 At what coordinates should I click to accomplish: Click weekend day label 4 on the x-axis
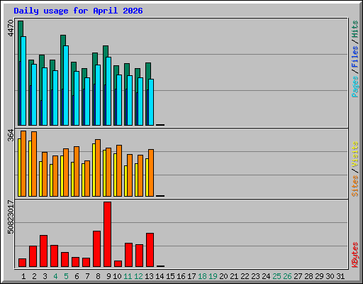55,276
